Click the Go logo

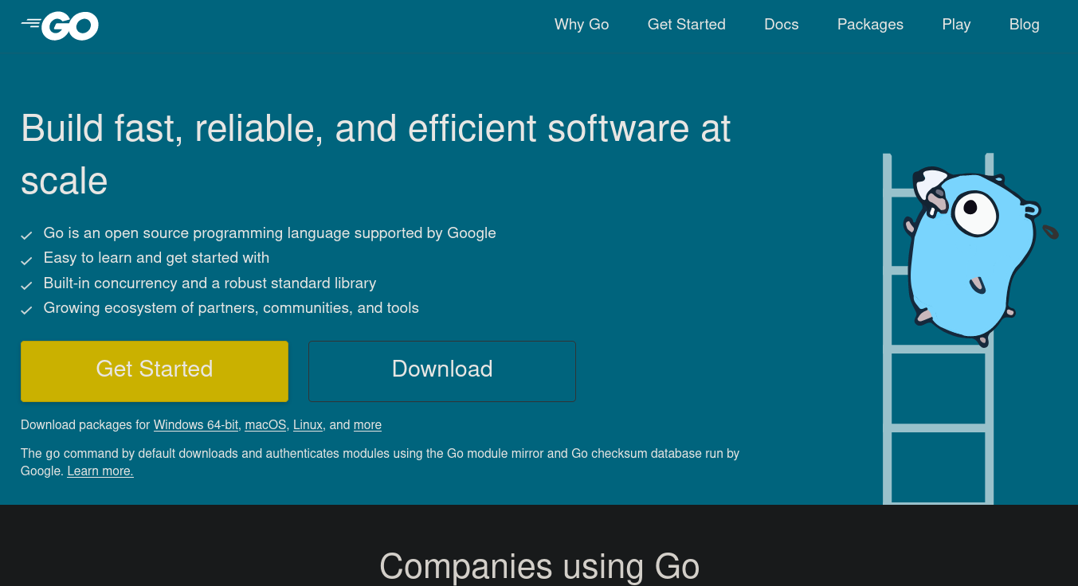[x=60, y=25]
